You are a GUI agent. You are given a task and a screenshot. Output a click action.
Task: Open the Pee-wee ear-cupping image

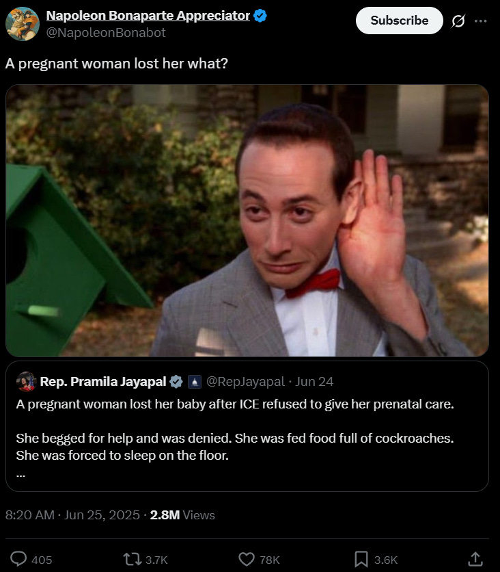pos(247,220)
